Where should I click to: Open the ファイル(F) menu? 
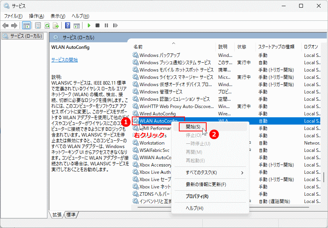tap(13, 16)
